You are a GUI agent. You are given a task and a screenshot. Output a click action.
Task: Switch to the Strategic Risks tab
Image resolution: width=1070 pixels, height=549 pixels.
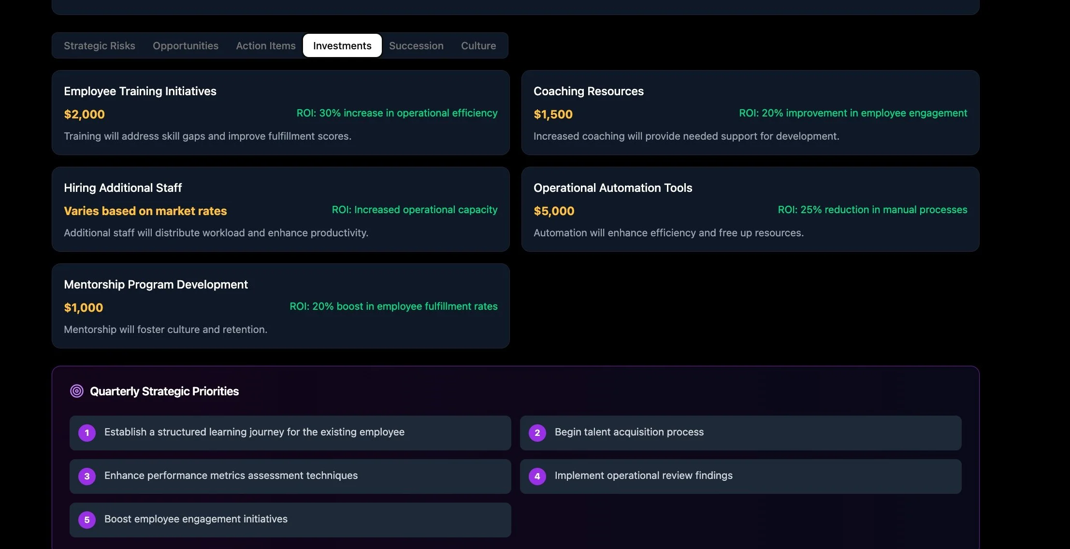pos(100,46)
